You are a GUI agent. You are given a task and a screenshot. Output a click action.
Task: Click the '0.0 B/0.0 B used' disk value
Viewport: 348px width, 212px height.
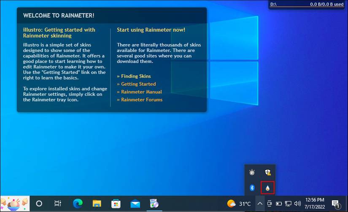[x=326, y=4]
